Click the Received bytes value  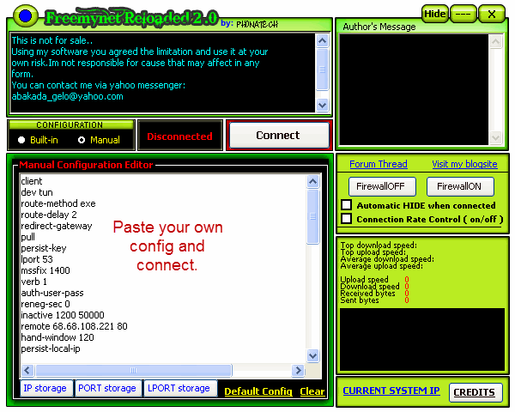pyautogui.click(x=407, y=293)
